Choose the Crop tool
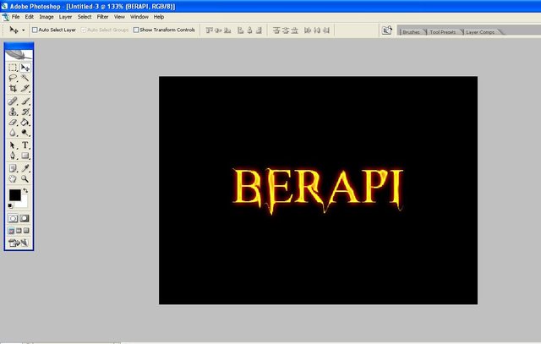Image resolution: width=541 pixels, height=344 pixels. coord(13,89)
